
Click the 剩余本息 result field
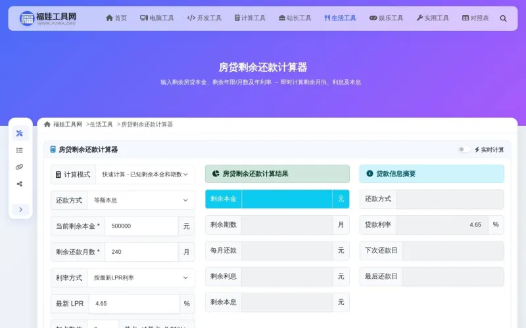tap(287, 302)
